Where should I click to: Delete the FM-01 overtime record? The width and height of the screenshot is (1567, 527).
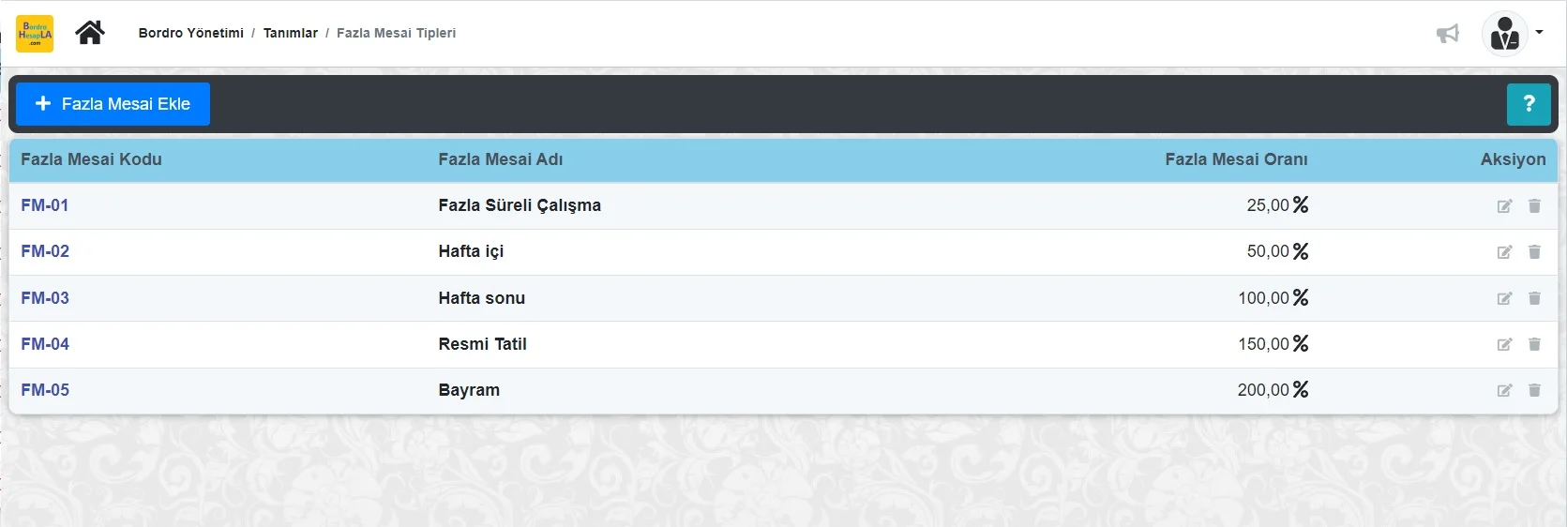point(1534,206)
